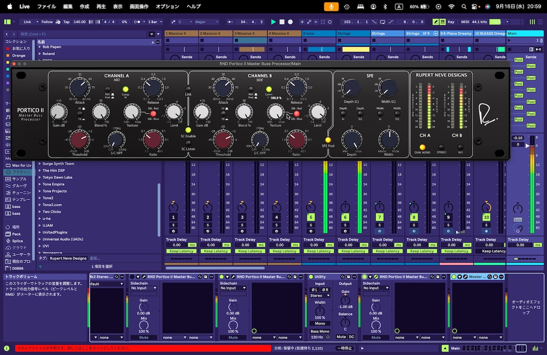Focus the browser search field

click(x=83, y=34)
